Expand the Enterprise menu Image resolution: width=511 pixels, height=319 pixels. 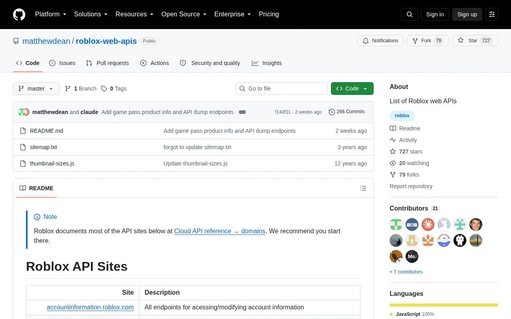233,14
